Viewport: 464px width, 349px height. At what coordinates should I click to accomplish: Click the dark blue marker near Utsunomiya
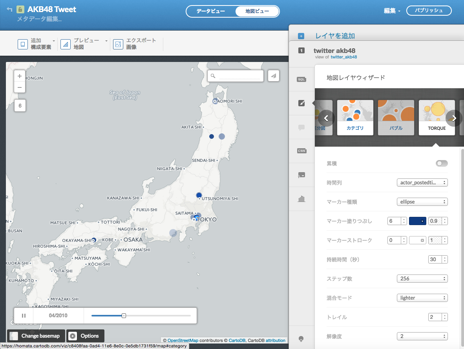[199, 195]
